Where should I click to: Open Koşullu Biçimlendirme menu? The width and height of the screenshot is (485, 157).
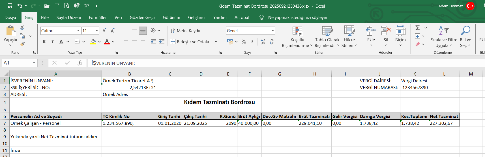click(x=297, y=37)
